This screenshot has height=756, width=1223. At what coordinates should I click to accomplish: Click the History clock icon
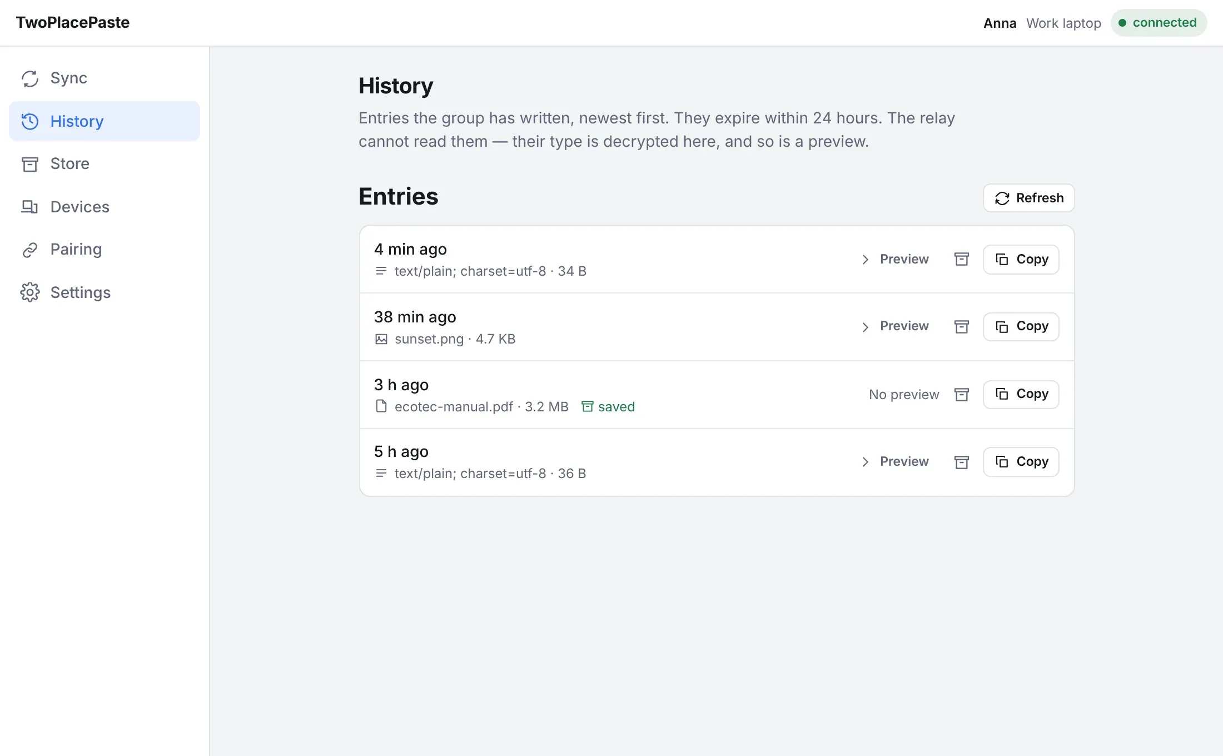30,121
